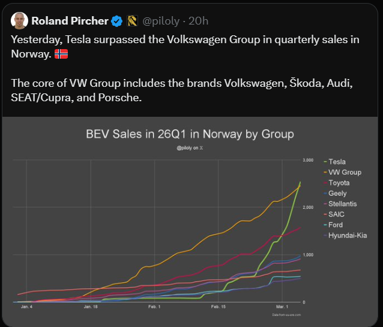Open the Roland Pircher display name link
Screen dimensions: 383x327
70,21
